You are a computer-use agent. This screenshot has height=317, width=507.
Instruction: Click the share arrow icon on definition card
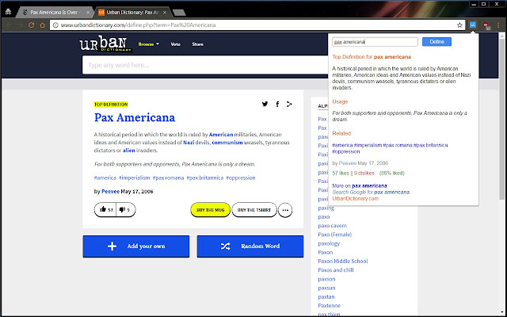point(289,104)
